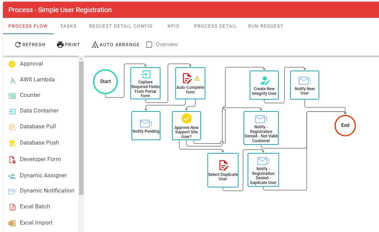Click the 'Select Duplicate User' node label

223,177
